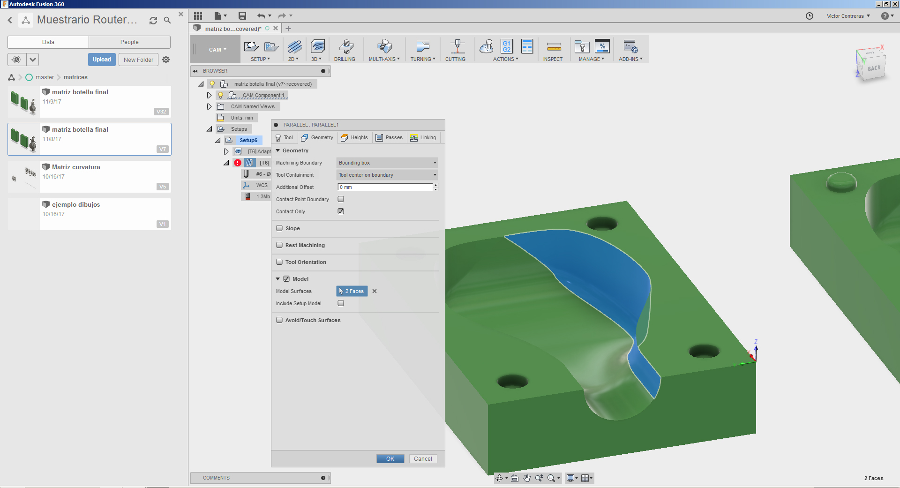
Task: Switch to the Passes tab
Action: [389, 137]
